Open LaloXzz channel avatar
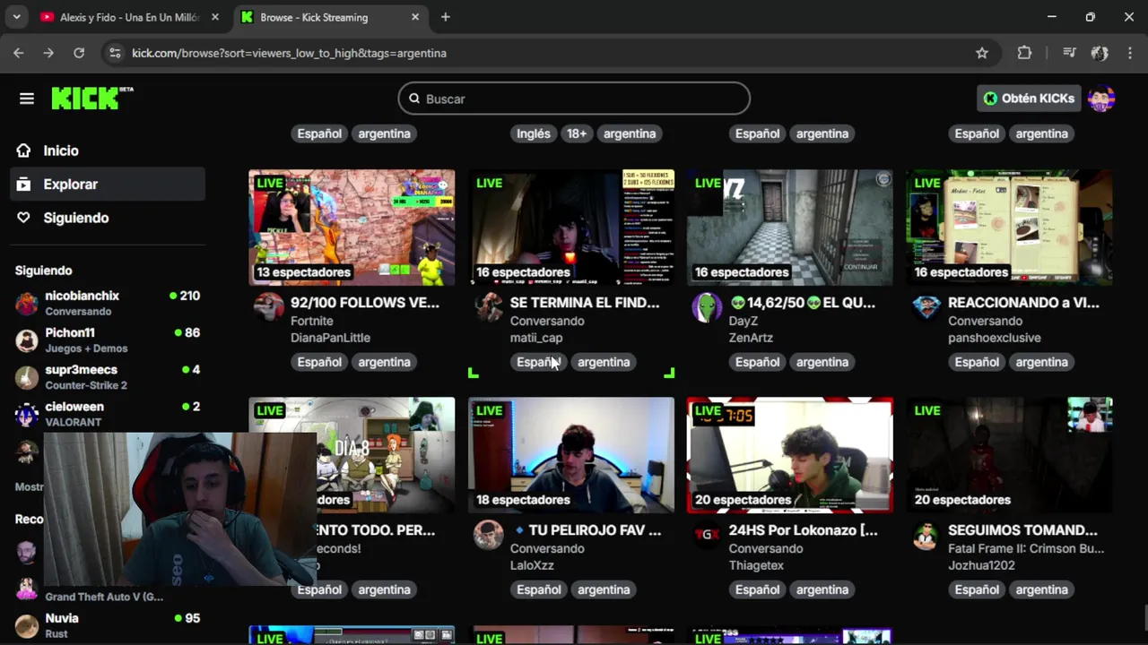Viewport: 1148px width, 645px height. tap(489, 534)
